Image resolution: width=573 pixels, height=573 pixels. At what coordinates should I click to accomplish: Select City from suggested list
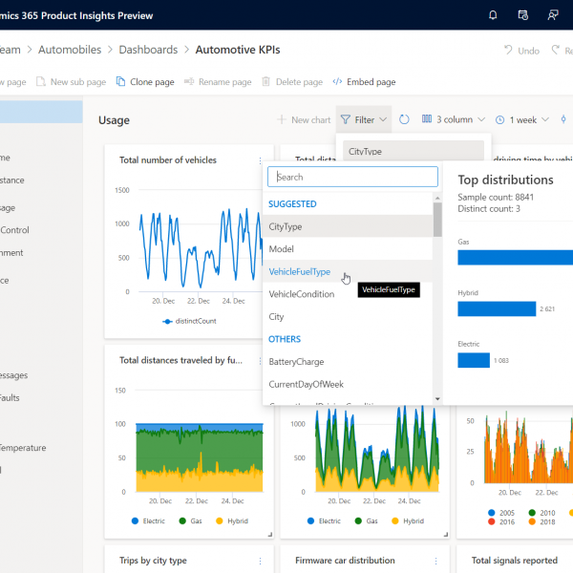coord(348,317)
